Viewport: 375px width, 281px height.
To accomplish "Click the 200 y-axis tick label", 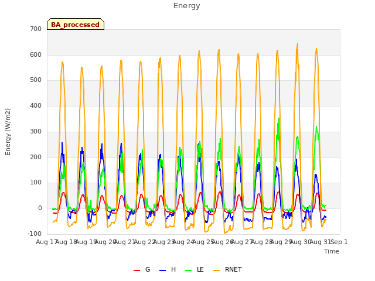I will click(36, 157).
